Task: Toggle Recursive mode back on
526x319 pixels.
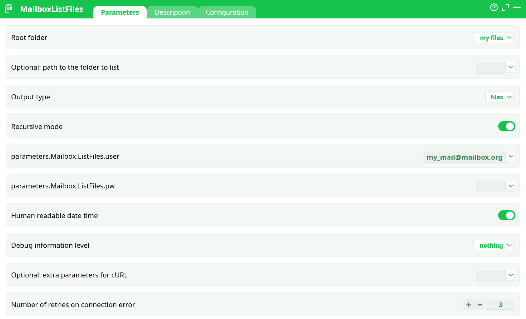Action: pos(506,126)
